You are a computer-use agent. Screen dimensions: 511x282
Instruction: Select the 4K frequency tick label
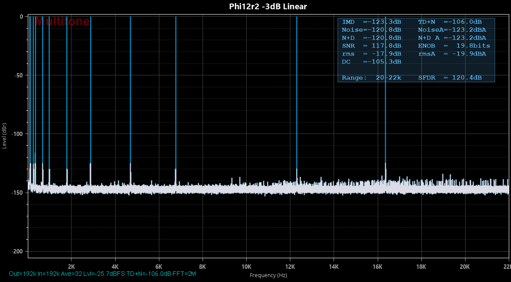(x=115, y=267)
